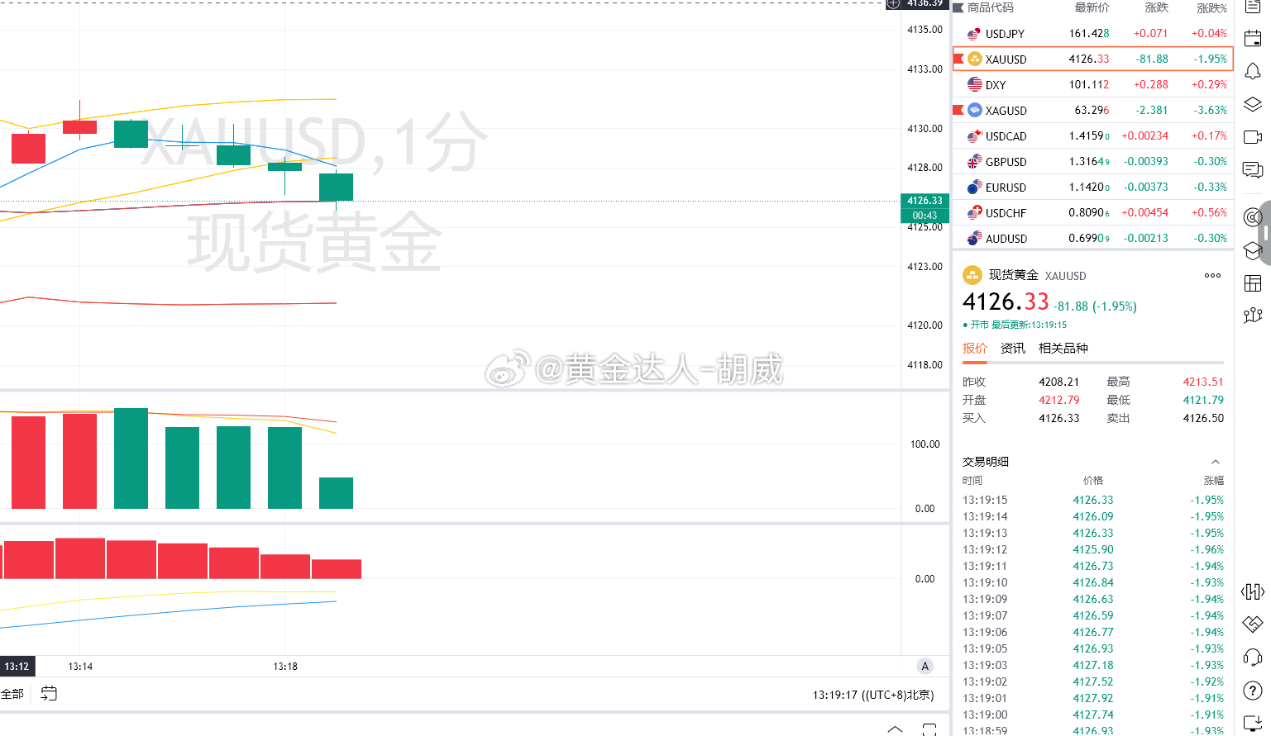Click the 卖出 price 4126.50
1271x736 pixels.
(x=1203, y=418)
